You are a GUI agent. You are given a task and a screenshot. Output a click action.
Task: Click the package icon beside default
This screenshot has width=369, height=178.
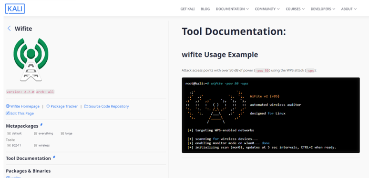click(9, 133)
